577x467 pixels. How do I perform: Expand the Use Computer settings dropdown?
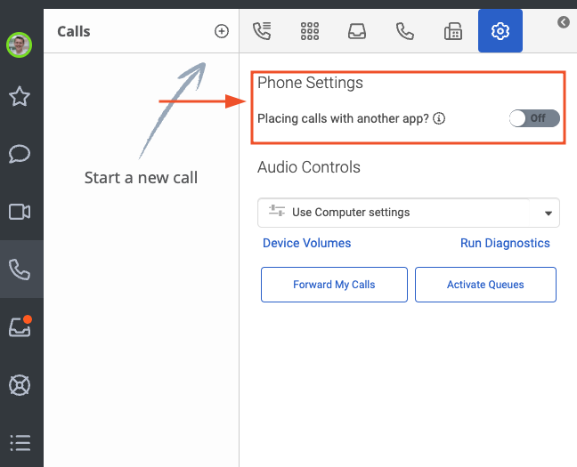409,213
